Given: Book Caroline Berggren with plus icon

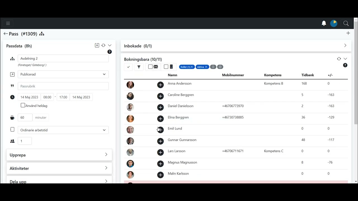Looking at the screenshot, I should tap(160, 96).
